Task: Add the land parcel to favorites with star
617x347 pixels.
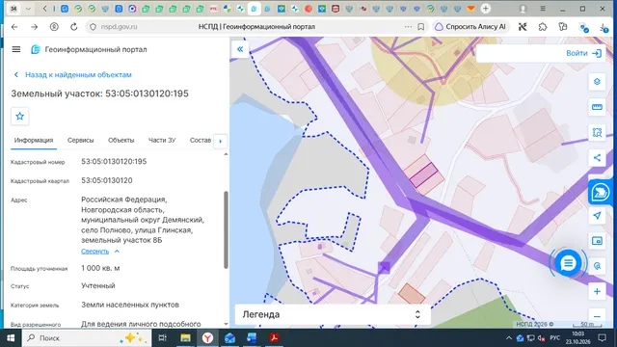Action: 19,116
